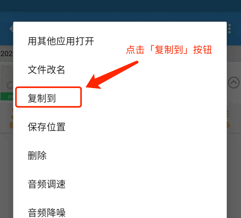Tap the orange list icon labeled 多
The image size is (241, 218).
(228, 119)
